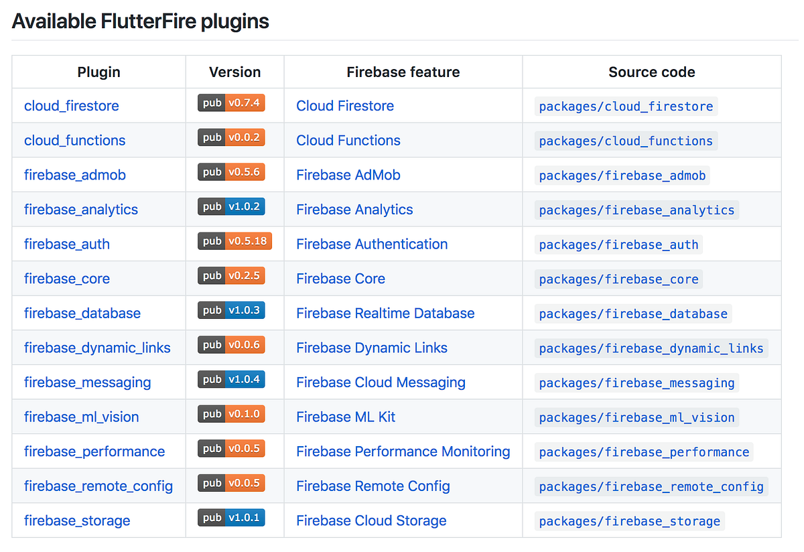Open the cloud_firestore plugin link
The width and height of the screenshot is (804, 552).
(x=71, y=105)
